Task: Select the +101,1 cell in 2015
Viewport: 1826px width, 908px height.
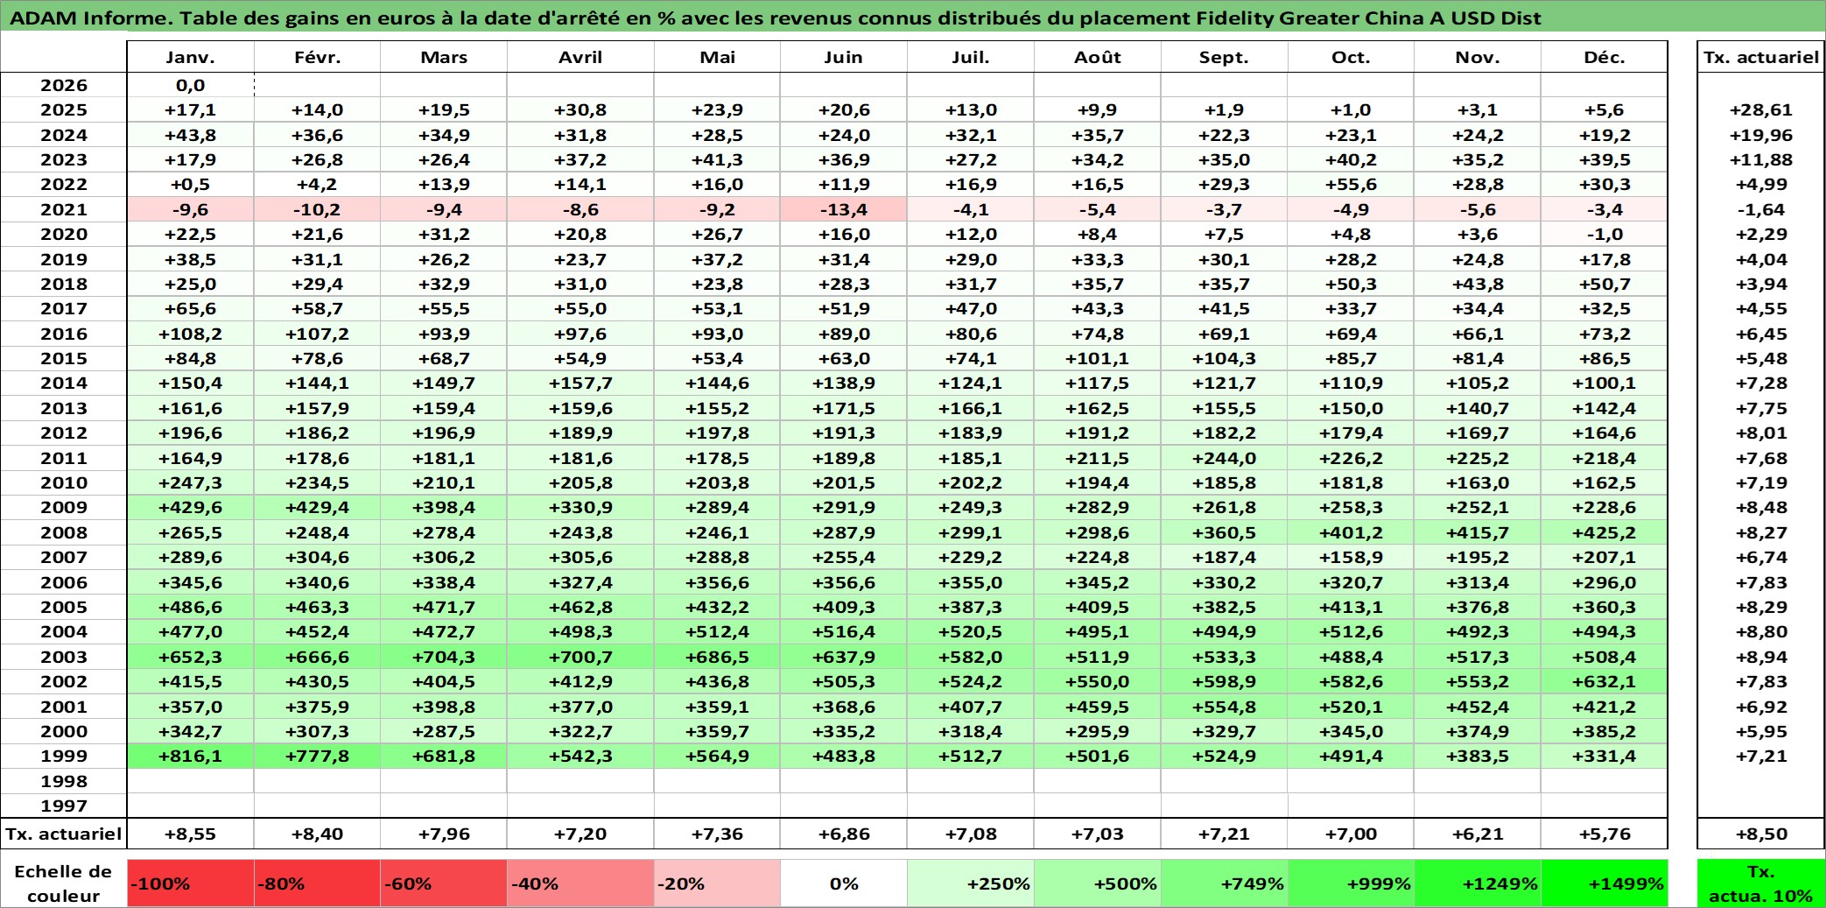Action: [x=1098, y=358]
